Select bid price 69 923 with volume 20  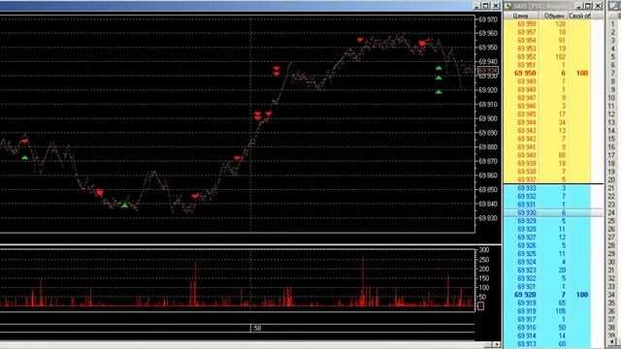click(547, 270)
